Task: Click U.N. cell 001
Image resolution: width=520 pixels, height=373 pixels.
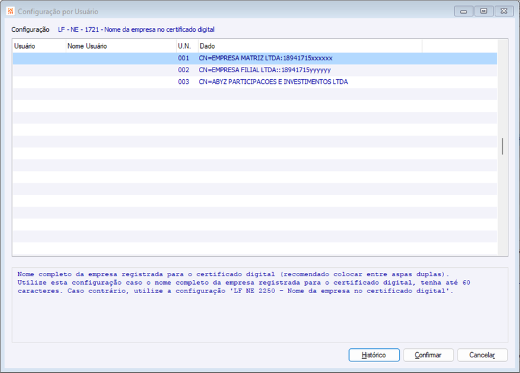Action: click(183, 58)
